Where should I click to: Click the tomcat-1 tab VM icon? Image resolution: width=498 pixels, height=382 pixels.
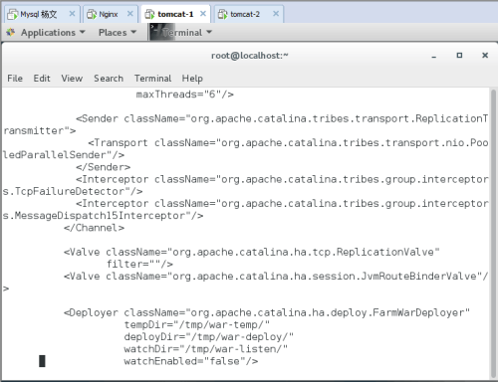(x=149, y=14)
